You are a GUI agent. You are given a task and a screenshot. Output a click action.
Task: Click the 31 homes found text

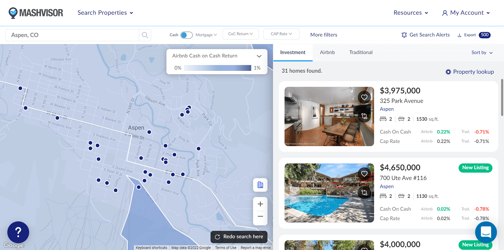click(302, 71)
